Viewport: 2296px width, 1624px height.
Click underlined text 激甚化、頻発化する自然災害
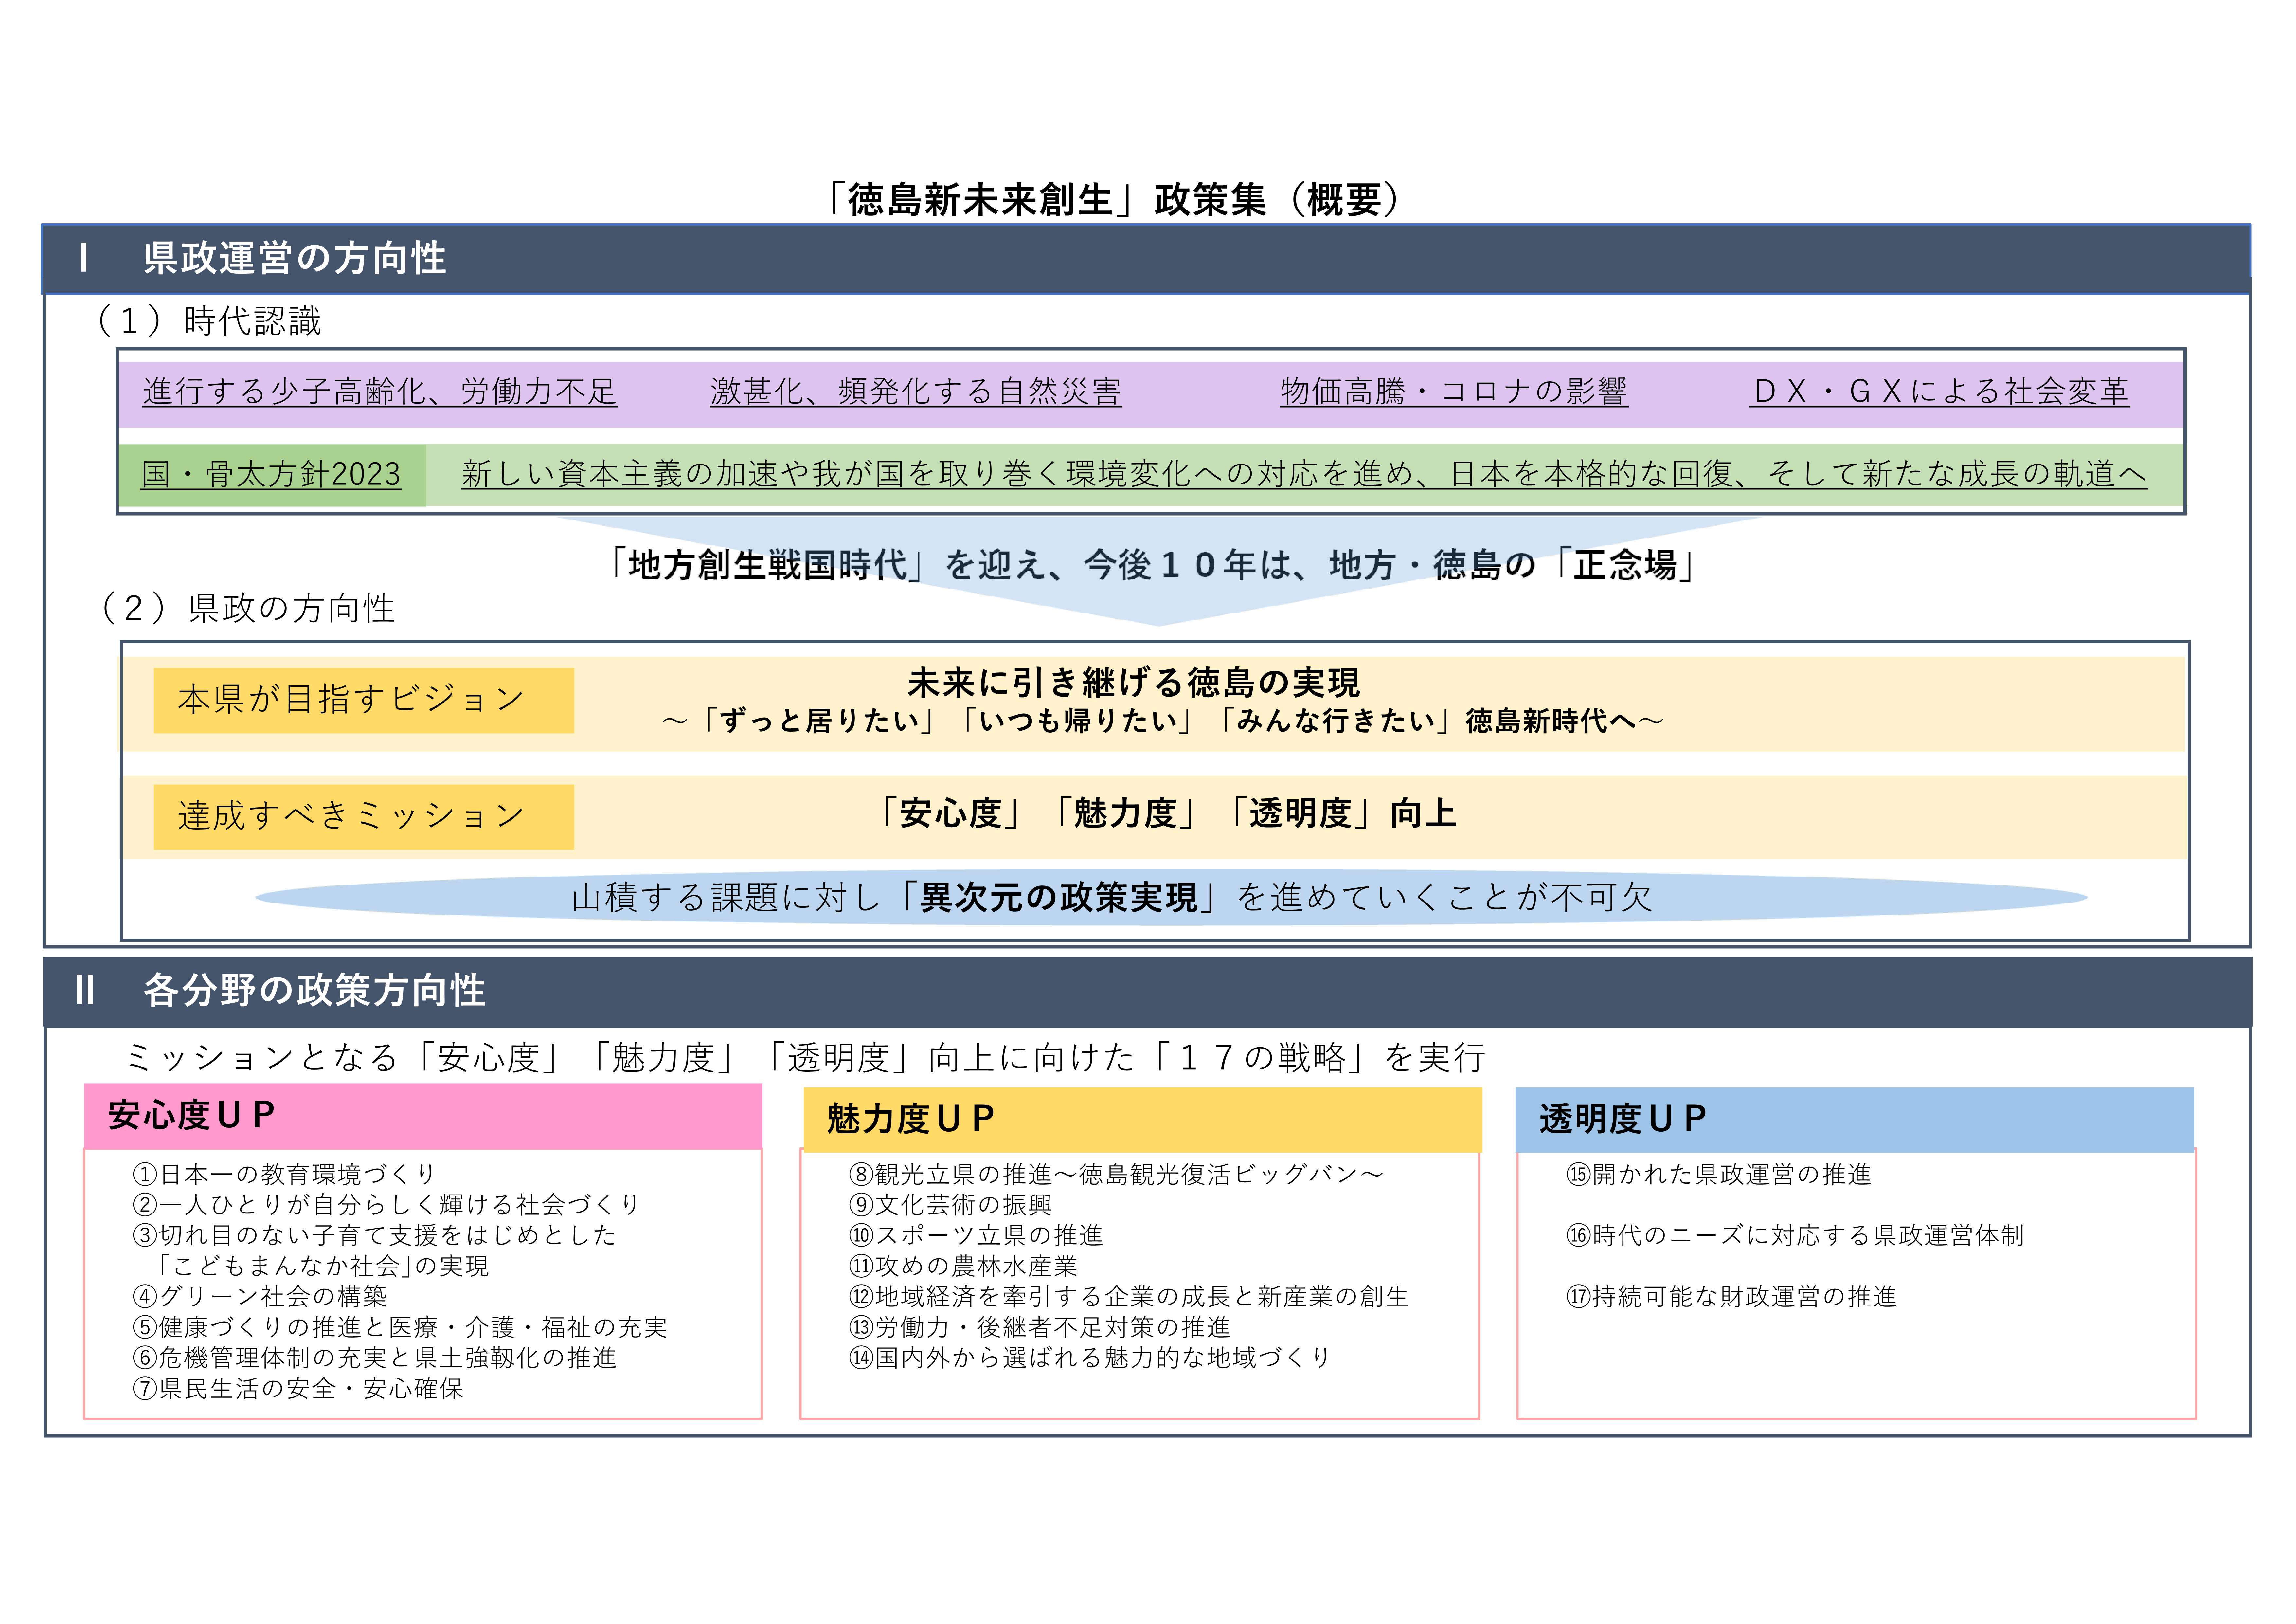pos(916,391)
